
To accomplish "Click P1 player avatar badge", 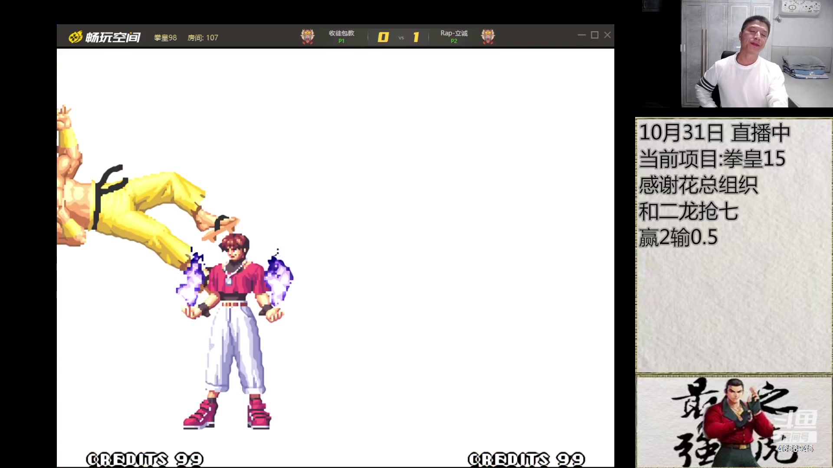I will [308, 36].
